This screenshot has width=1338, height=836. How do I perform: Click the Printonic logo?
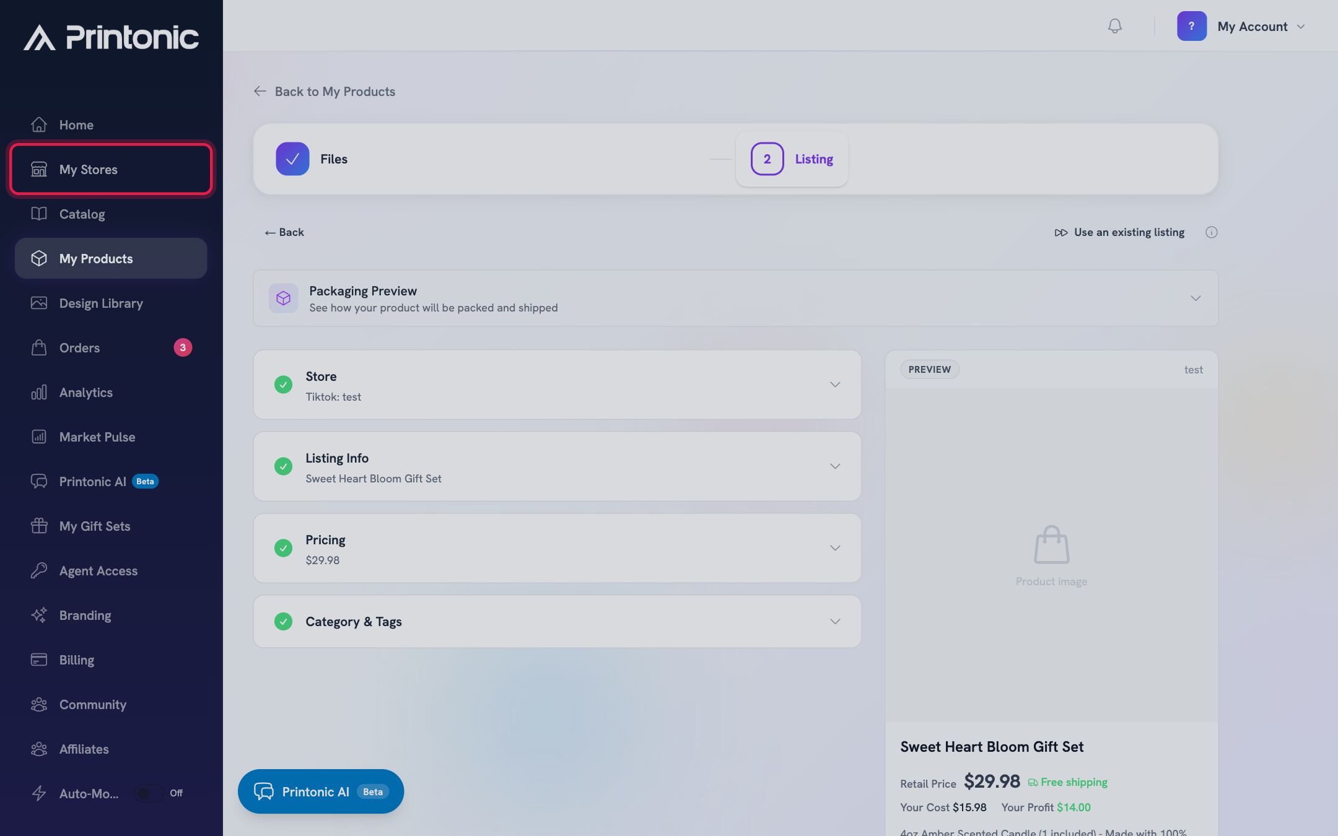(111, 37)
